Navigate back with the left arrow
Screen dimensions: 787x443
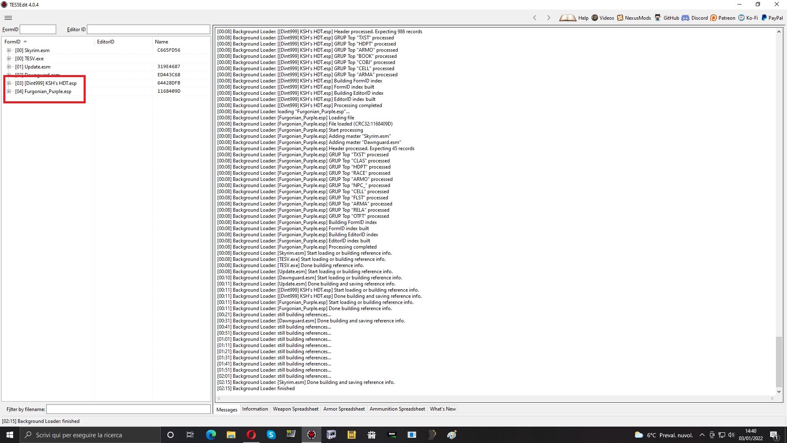[535, 18]
